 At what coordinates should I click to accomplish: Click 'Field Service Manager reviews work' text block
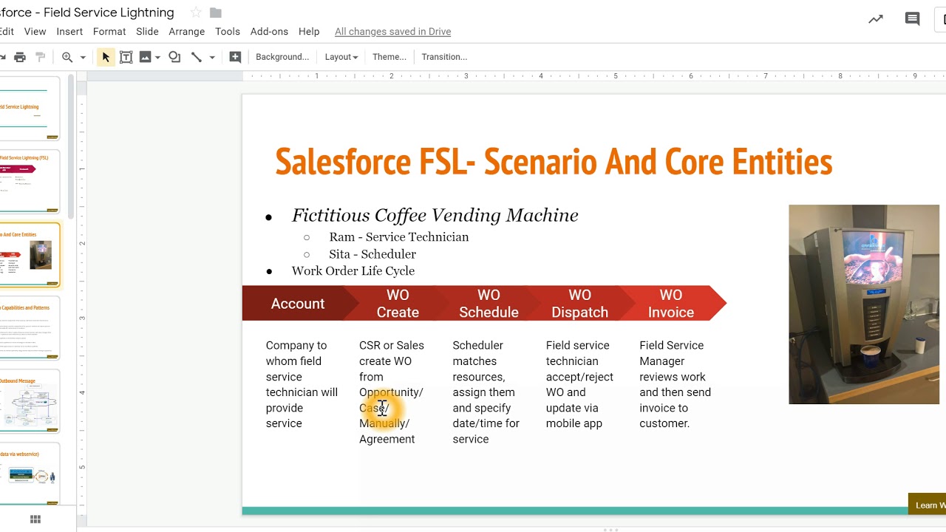[x=676, y=384]
